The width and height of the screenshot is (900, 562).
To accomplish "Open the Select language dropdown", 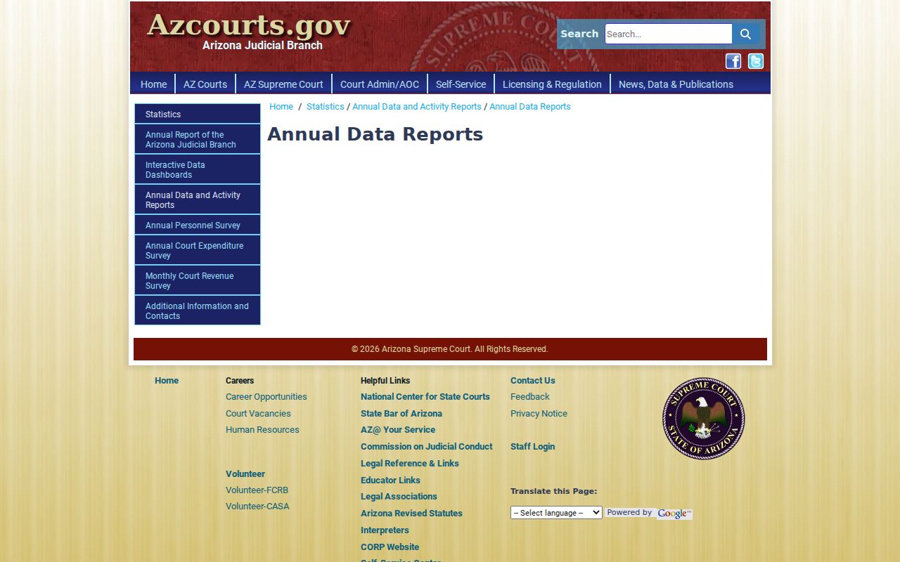I will [x=556, y=513].
